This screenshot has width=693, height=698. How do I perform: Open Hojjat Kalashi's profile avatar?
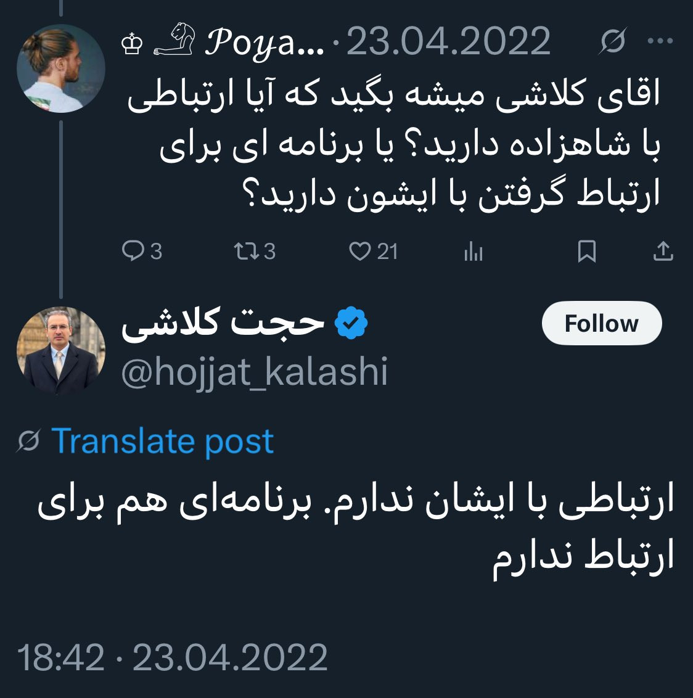coord(61,350)
